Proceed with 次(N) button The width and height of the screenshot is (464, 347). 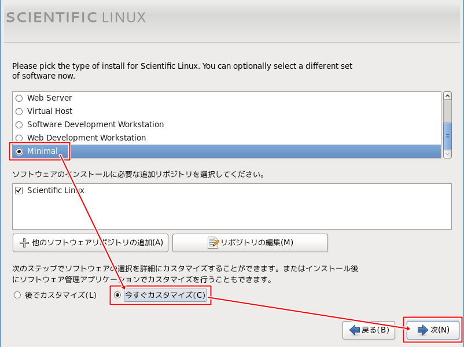[433, 330]
